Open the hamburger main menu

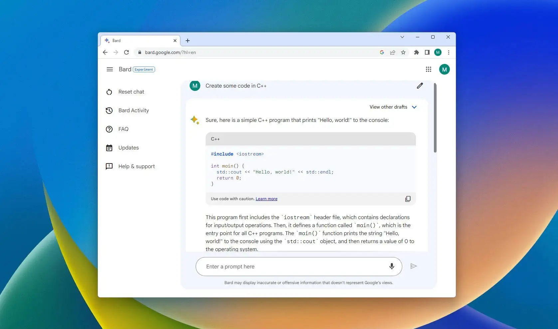coord(109,69)
